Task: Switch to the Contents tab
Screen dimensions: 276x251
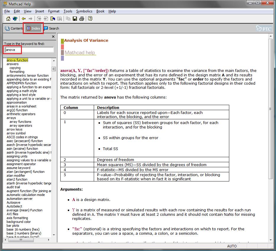Action: pos(14,28)
